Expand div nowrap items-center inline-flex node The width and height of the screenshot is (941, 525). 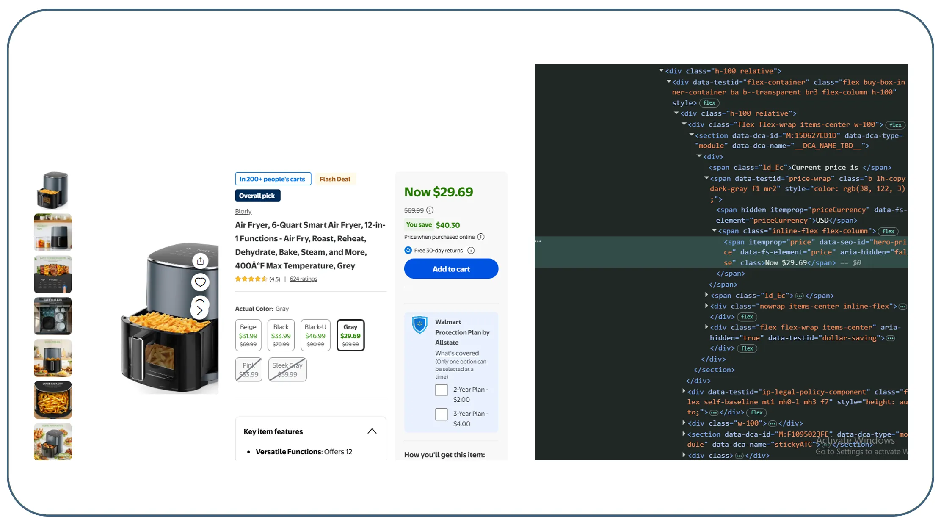point(706,306)
